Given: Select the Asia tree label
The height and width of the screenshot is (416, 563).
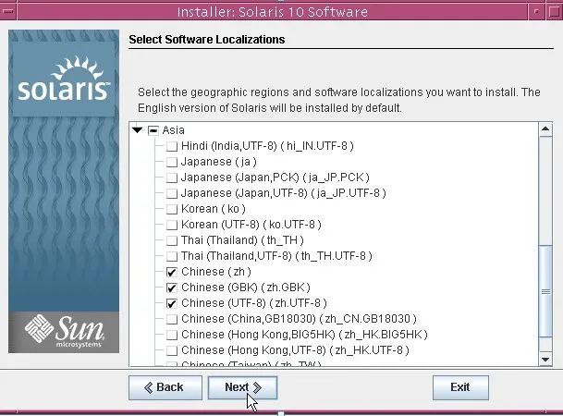Looking at the screenshot, I should (173, 130).
